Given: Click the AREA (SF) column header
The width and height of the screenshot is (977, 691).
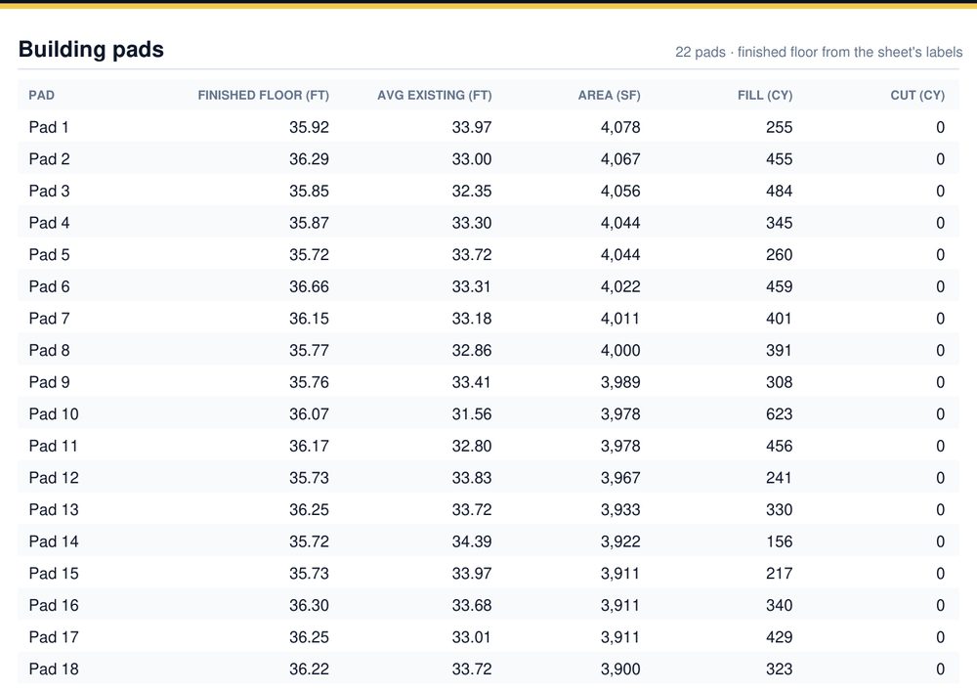Looking at the screenshot, I should (609, 96).
